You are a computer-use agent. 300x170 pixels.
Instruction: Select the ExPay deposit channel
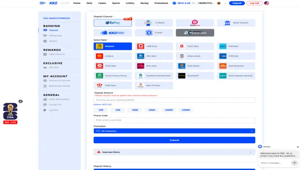[113, 23]
